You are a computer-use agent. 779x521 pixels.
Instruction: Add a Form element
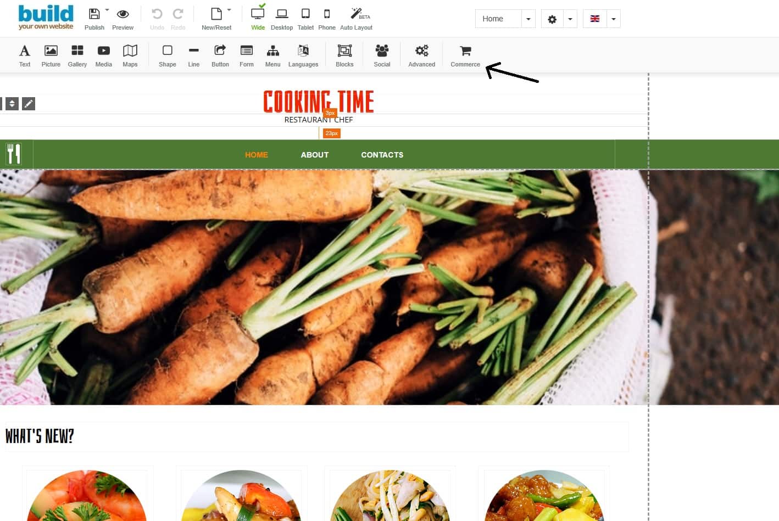click(x=247, y=56)
